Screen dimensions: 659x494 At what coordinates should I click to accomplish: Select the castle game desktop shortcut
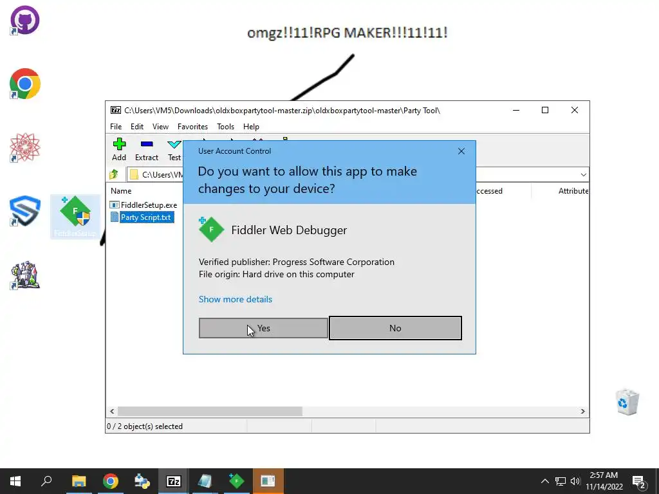(x=25, y=275)
